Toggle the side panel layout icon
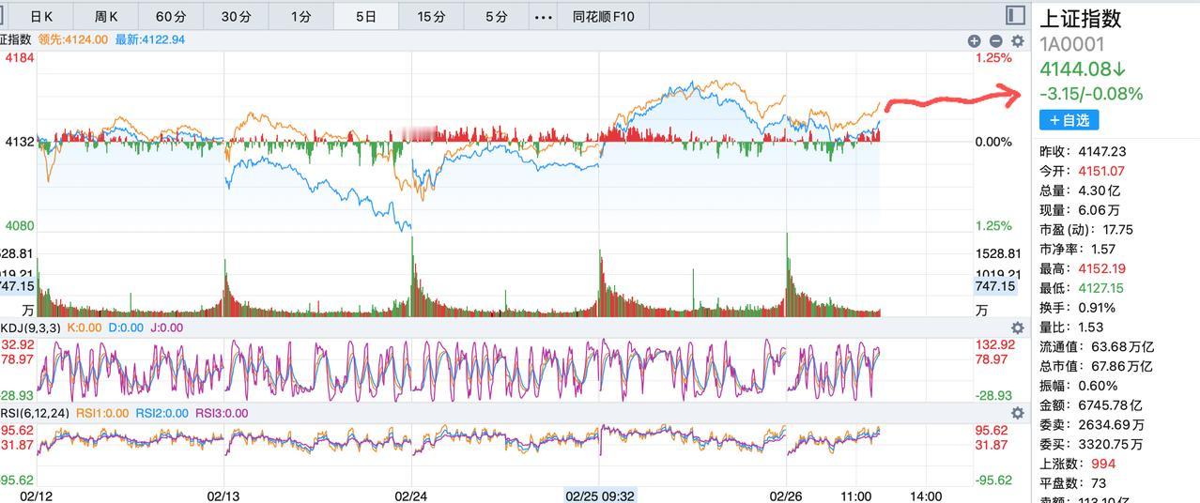The width and height of the screenshot is (1200, 503). point(1015,15)
